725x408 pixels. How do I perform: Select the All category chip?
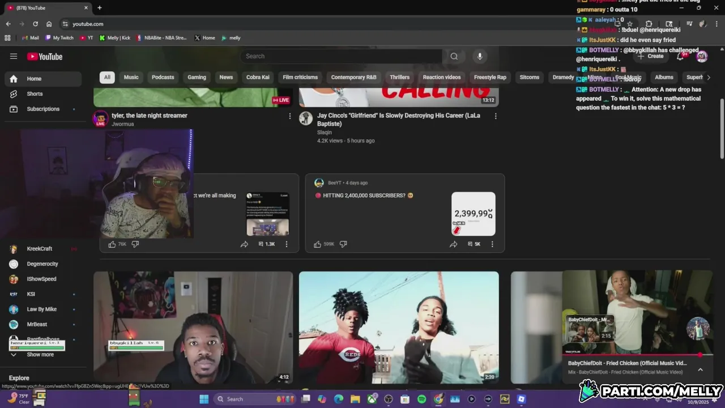coord(107,77)
